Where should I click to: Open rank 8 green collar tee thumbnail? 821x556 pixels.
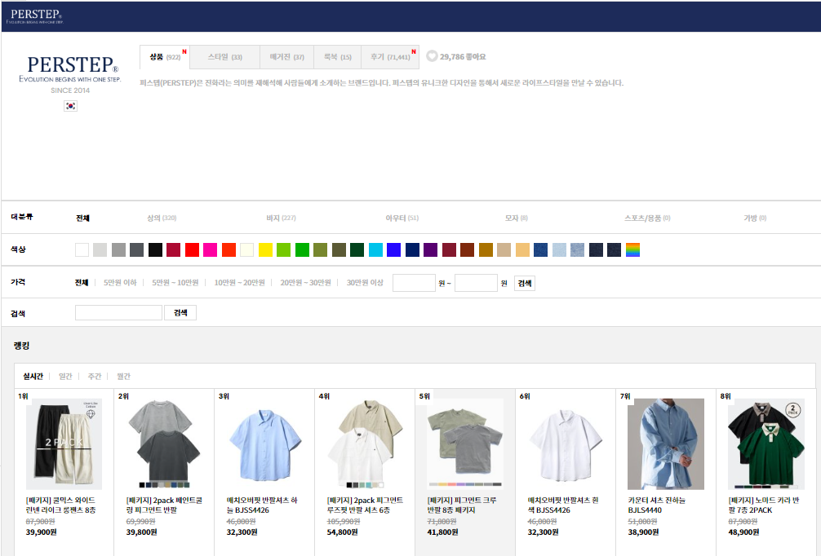pyautogui.click(x=766, y=444)
